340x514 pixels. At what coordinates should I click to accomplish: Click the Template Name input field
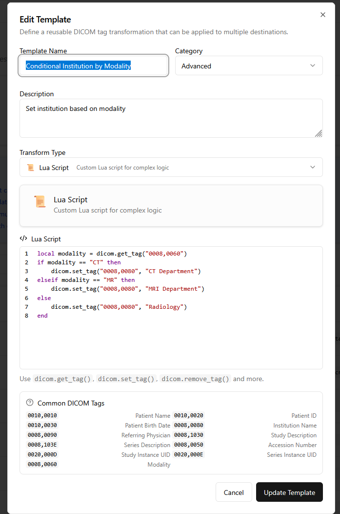[94, 66]
